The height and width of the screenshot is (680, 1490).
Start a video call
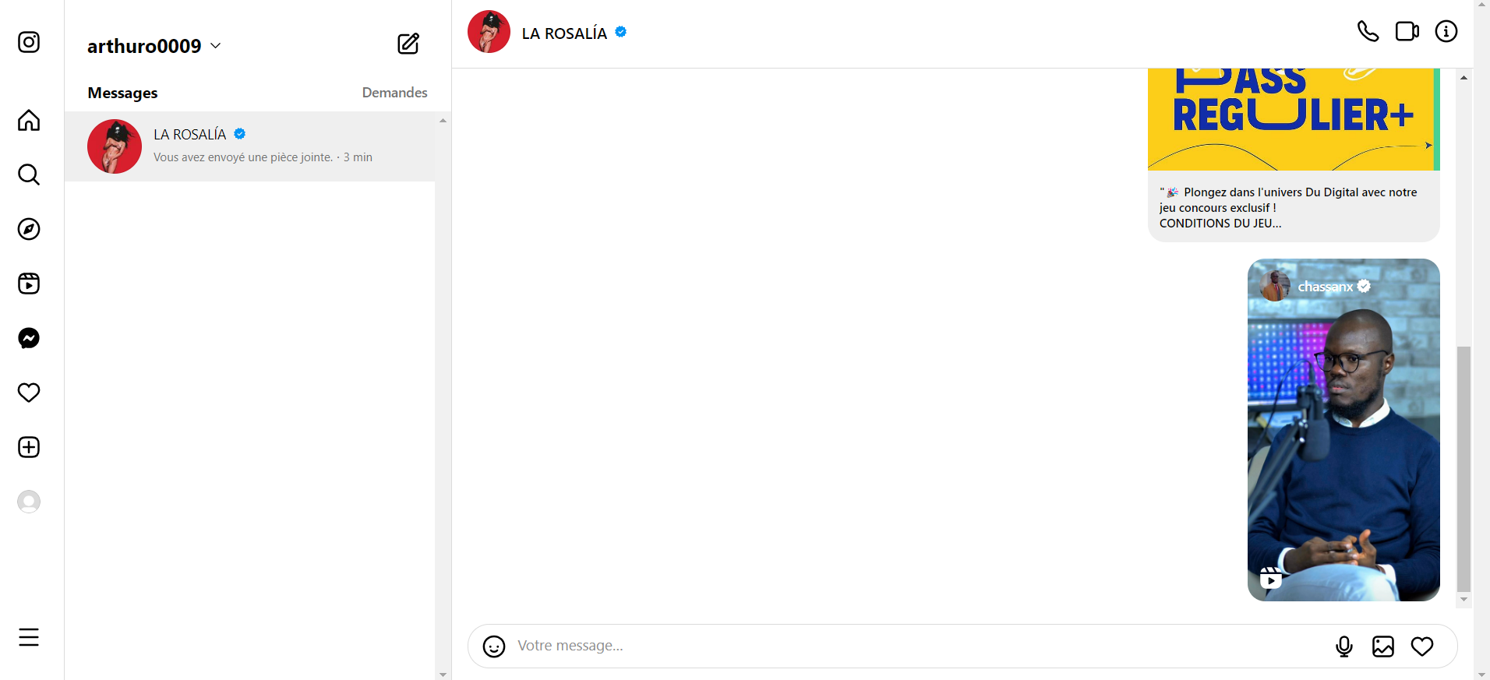[x=1407, y=31]
